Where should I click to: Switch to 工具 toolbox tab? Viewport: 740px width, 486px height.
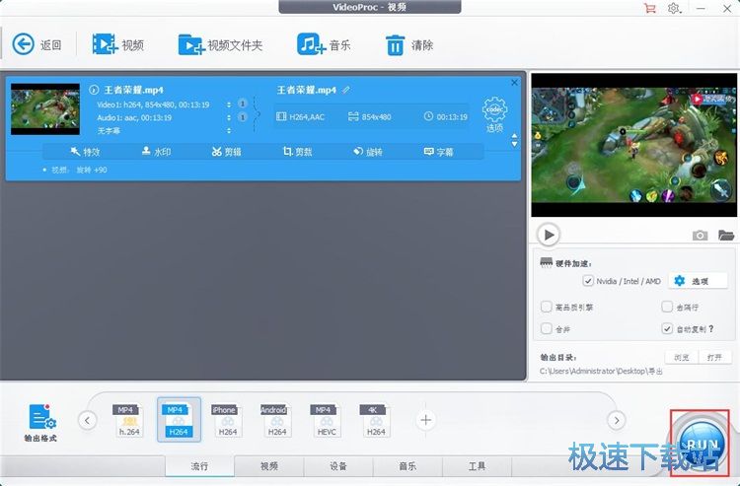coord(478,465)
